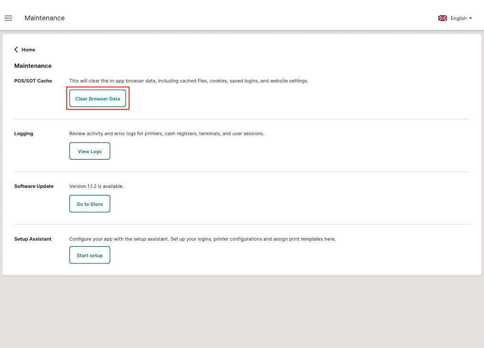
Task: Click the Version 1.1.2 is available text
Action: pos(96,186)
